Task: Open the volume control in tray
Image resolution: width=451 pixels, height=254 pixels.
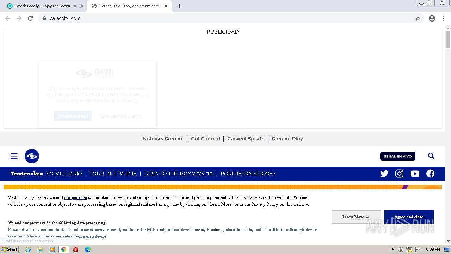Action: click(x=401, y=249)
